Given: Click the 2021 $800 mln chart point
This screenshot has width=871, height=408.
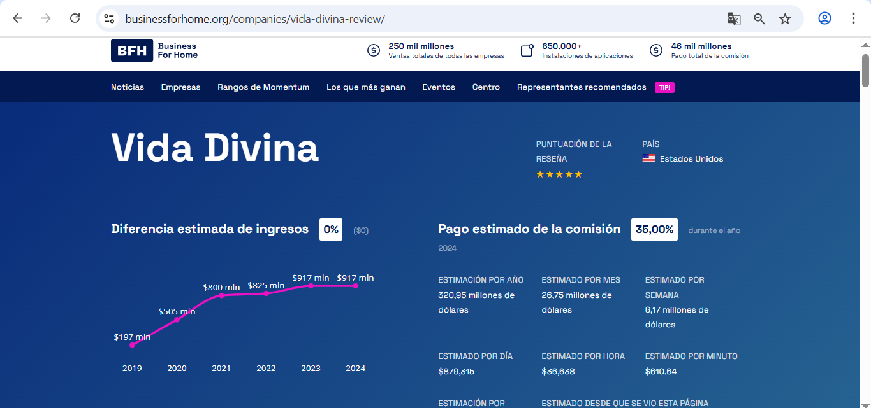Looking at the screenshot, I should (221, 295).
